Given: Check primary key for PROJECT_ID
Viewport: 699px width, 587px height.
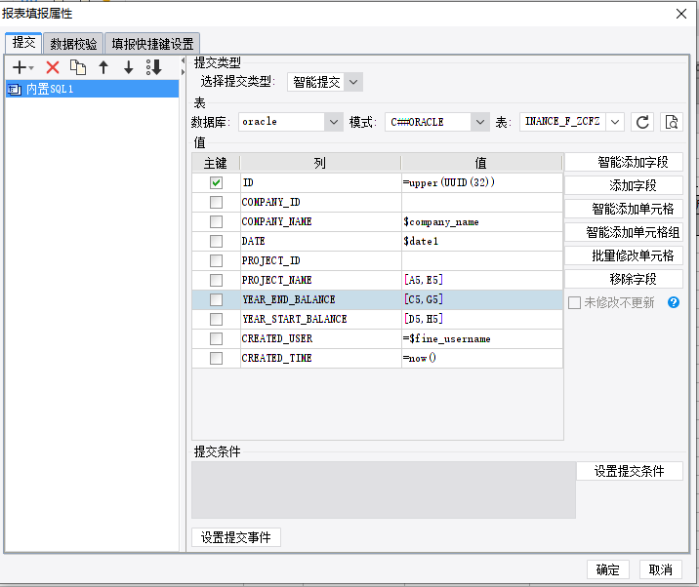Looking at the screenshot, I should click(216, 260).
